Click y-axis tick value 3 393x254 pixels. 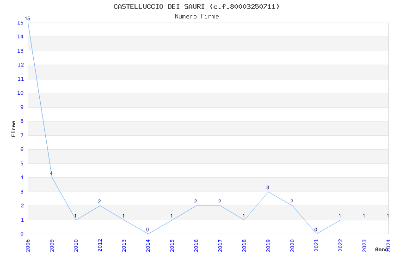[x=22, y=192]
